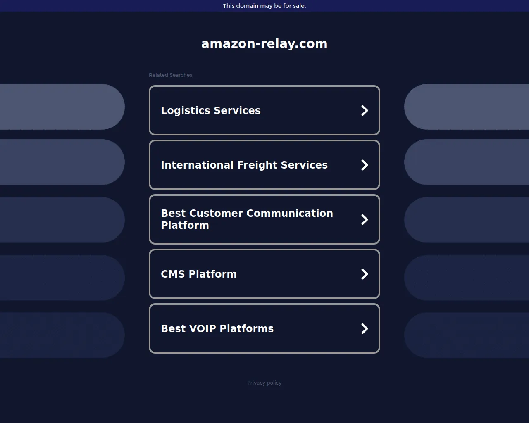Click the right pill shape beside Logistics Services
This screenshot has width=529, height=423.
point(467,107)
